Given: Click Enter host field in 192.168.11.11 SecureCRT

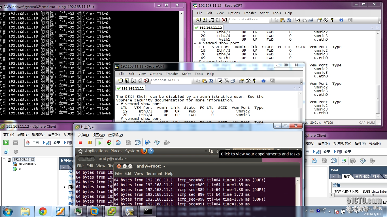Looking at the screenshot, I should click(x=171, y=80).
